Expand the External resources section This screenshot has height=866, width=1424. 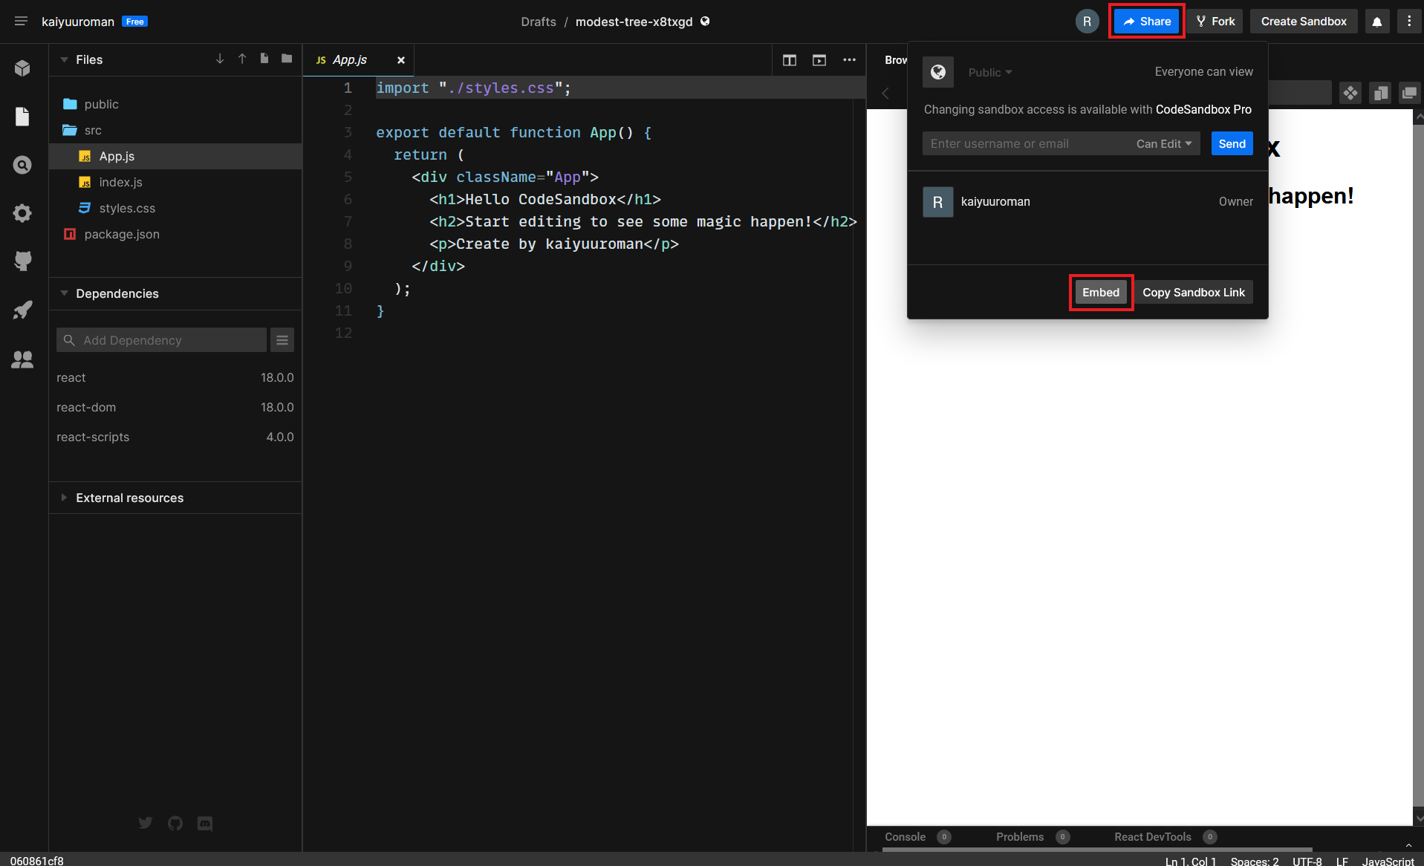point(129,498)
